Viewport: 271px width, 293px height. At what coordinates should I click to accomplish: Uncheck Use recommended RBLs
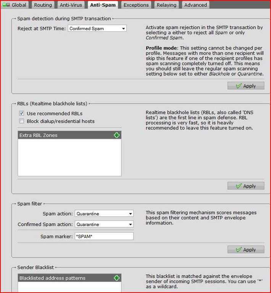21,113
